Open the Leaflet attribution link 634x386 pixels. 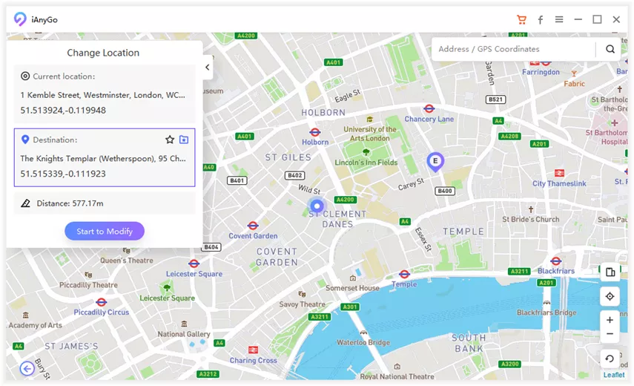[614, 375]
